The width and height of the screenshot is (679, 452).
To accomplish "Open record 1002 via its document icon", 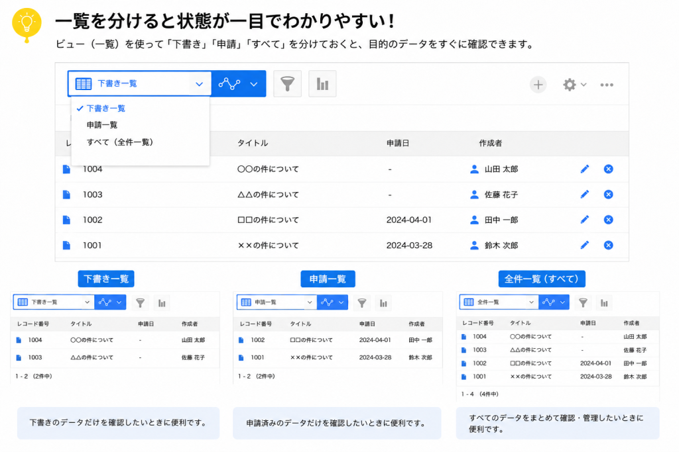I will [66, 220].
